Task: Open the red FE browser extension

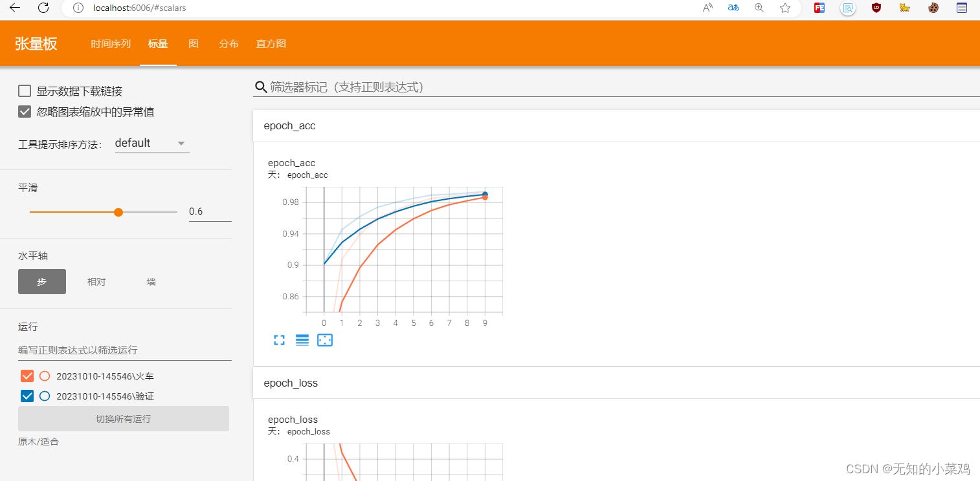Action: tap(819, 8)
